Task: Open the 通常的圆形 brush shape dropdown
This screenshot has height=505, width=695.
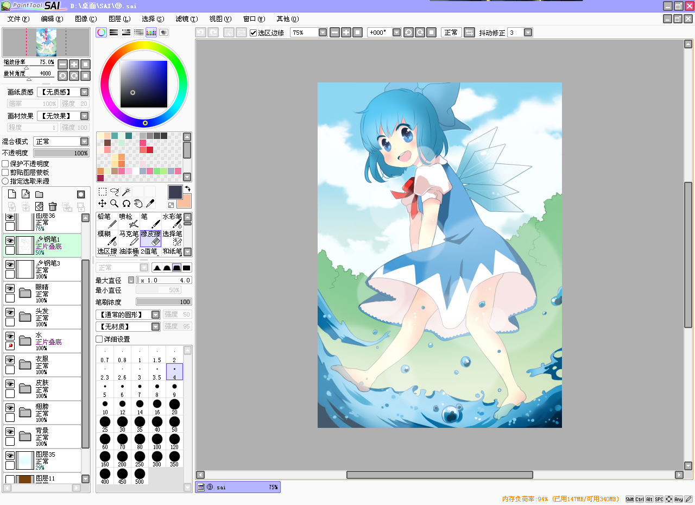Action: click(x=156, y=314)
